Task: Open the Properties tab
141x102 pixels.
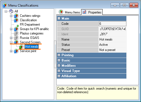Action: [x=92, y=12]
